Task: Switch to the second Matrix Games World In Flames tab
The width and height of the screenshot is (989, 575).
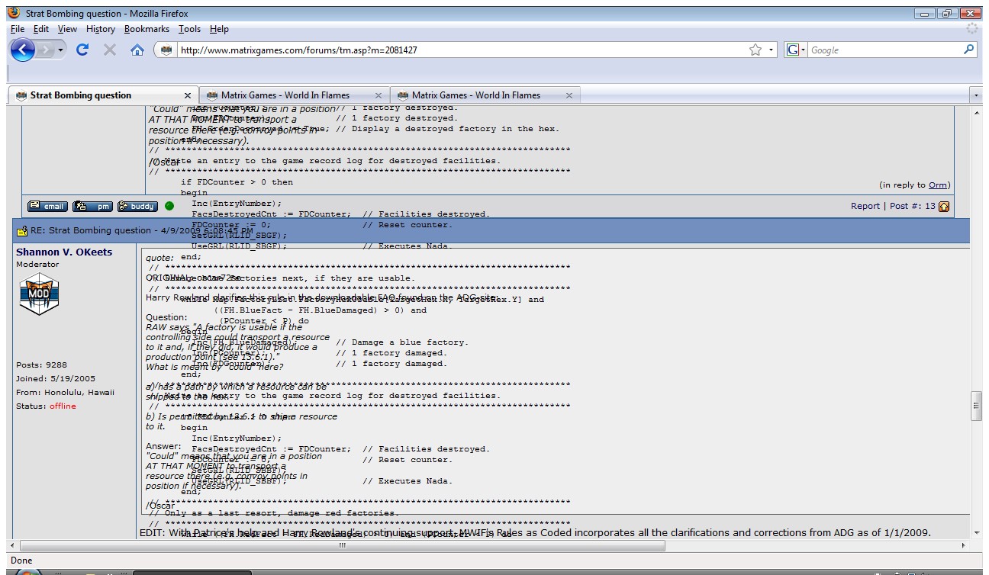Action: [x=480, y=95]
